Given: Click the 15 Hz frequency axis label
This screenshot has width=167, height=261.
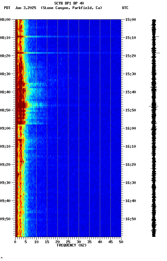Looking at the screenshot, I should click(47, 242).
